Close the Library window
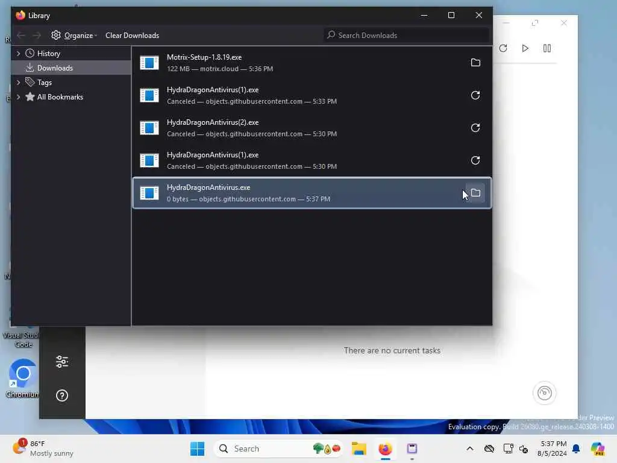 pos(479,15)
